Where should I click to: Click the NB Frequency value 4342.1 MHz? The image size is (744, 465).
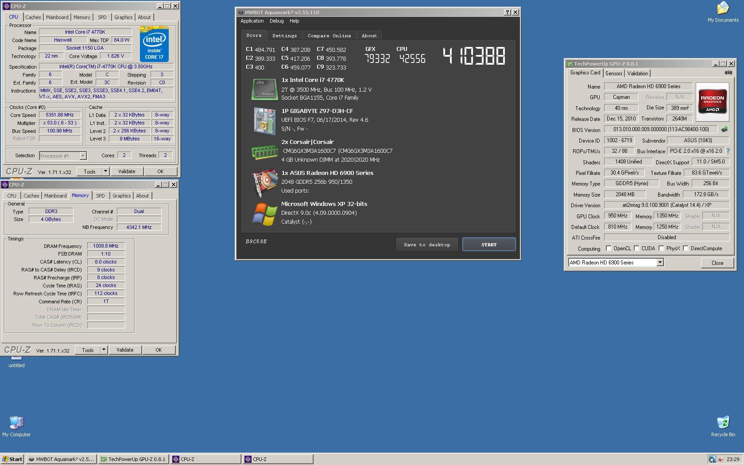pyautogui.click(x=139, y=227)
